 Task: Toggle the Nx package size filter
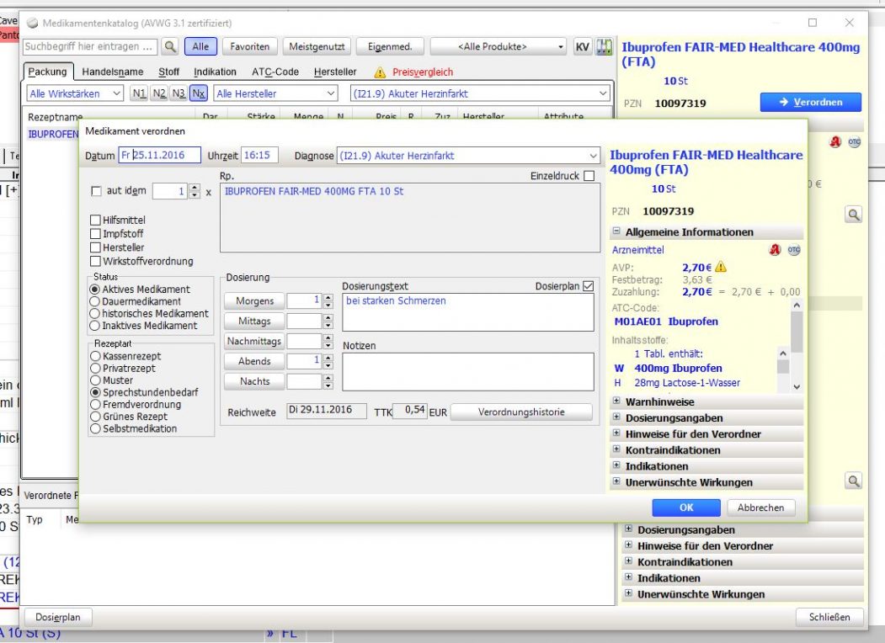(x=198, y=93)
